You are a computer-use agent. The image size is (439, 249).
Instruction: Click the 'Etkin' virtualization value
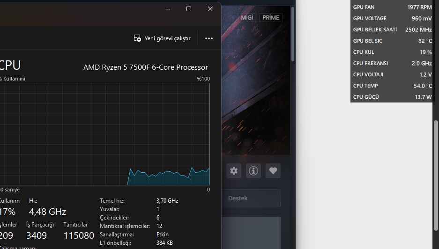pyautogui.click(x=163, y=234)
